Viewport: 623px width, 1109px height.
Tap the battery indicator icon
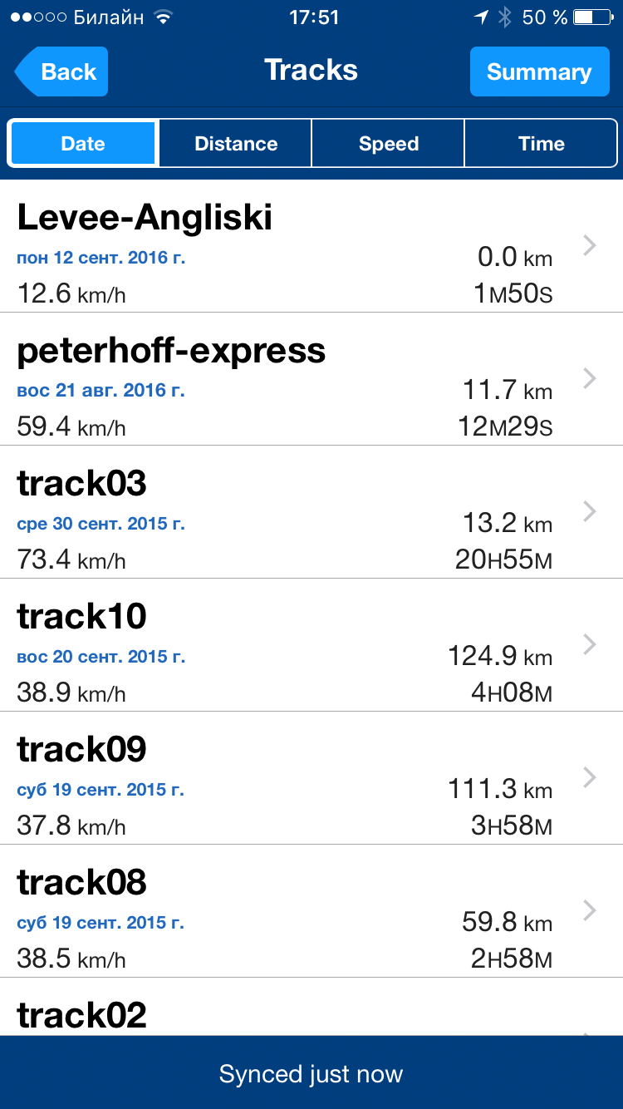tap(594, 17)
